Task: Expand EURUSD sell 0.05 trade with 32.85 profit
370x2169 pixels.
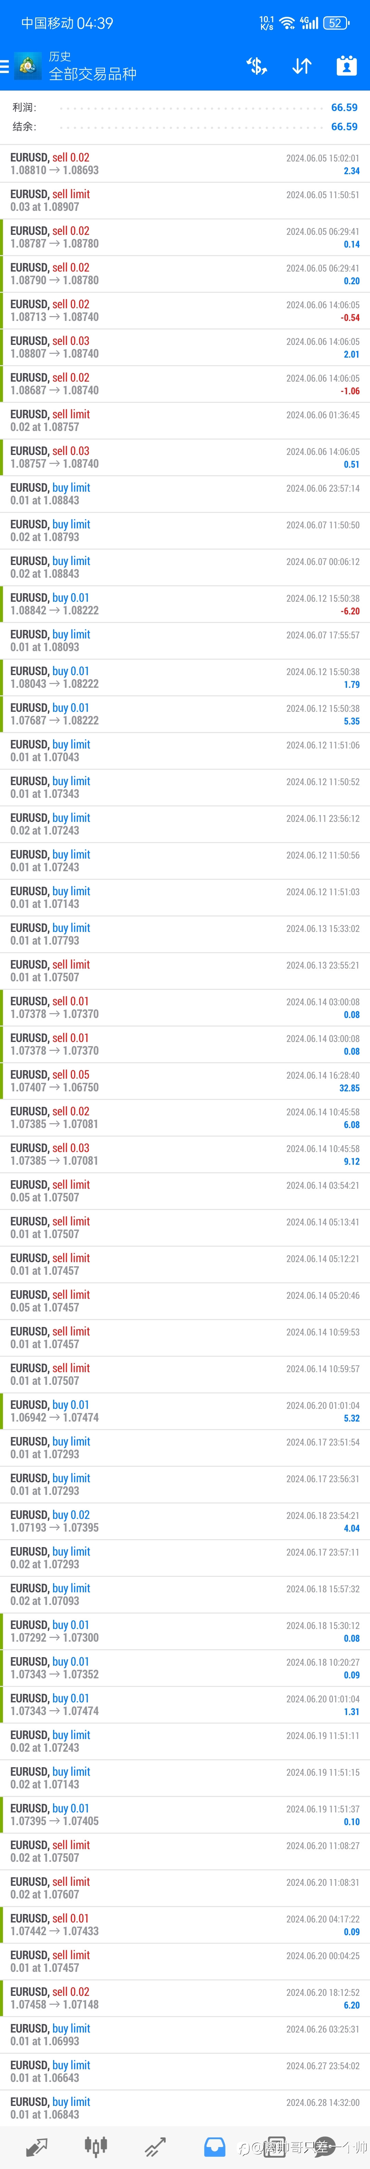Action: coord(185,1081)
